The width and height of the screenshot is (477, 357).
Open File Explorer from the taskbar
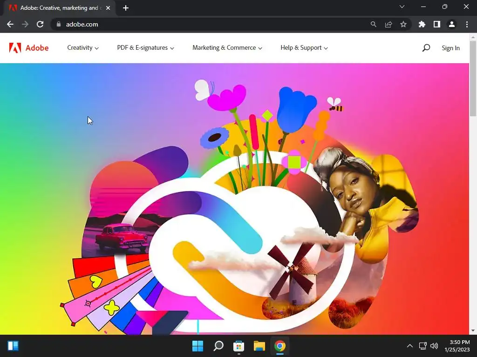click(259, 346)
